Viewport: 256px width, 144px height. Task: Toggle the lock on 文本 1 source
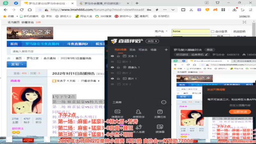[118, 56]
